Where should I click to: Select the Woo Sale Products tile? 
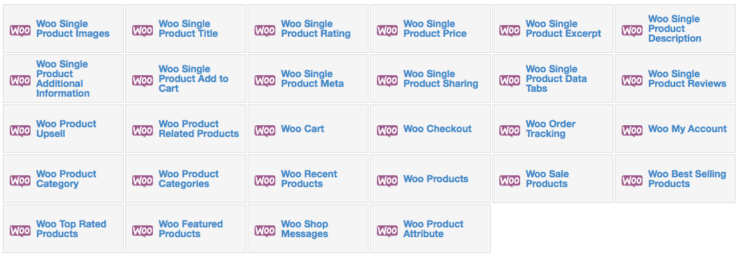(553, 179)
